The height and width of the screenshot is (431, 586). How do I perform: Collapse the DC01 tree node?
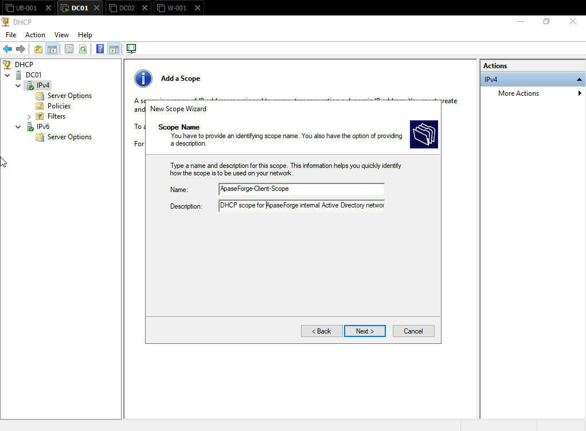point(7,75)
